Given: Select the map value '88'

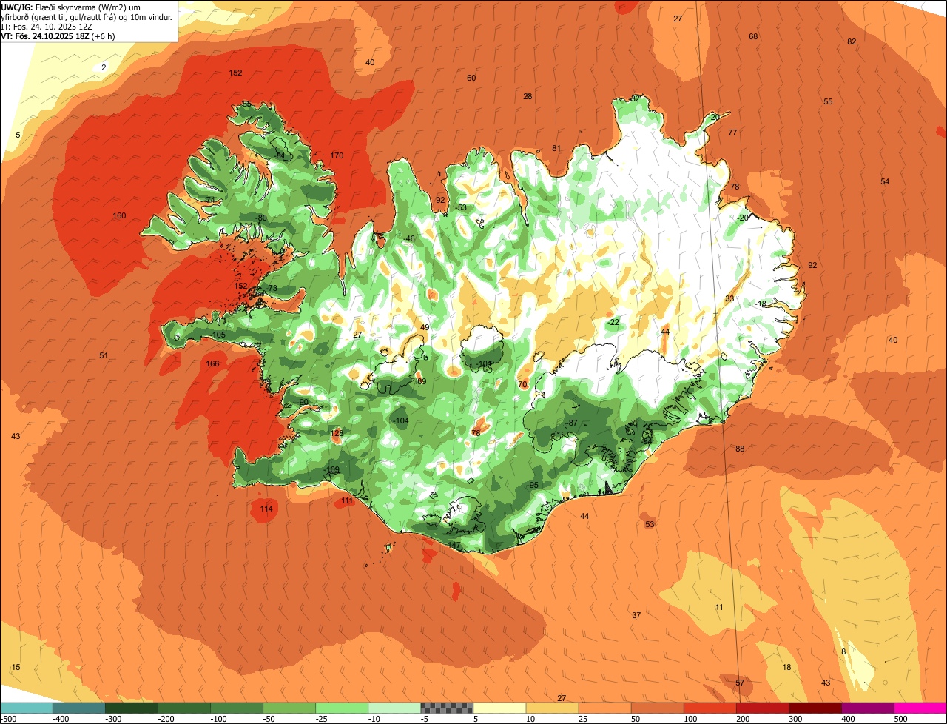Looking at the screenshot, I should (740, 449).
